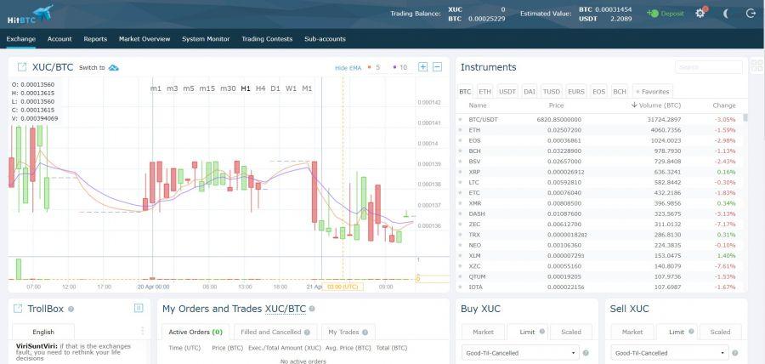Select Market tab in Buy XUC
The image size is (765, 364).
483,332
